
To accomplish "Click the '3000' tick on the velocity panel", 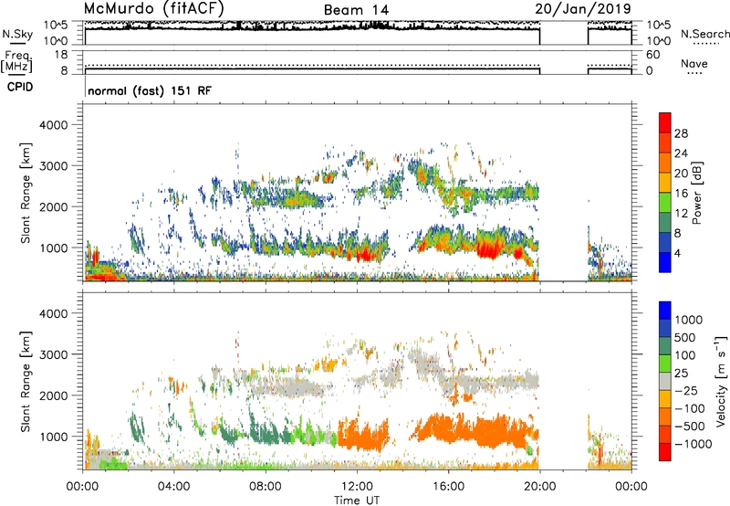I will [x=54, y=354].
